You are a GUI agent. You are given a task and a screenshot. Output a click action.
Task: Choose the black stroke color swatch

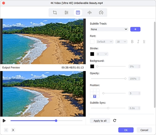(92, 54)
